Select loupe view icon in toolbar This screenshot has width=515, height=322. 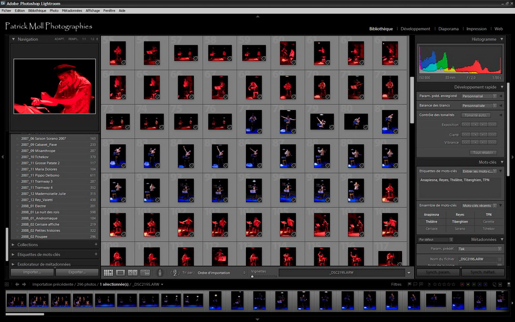[x=120, y=273]
